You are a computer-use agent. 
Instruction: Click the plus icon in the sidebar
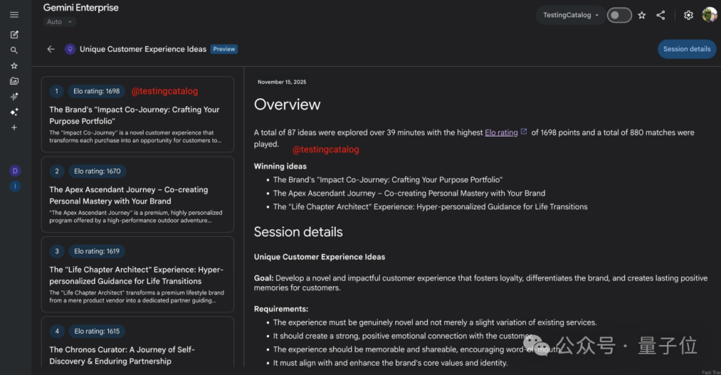(14, 127)
